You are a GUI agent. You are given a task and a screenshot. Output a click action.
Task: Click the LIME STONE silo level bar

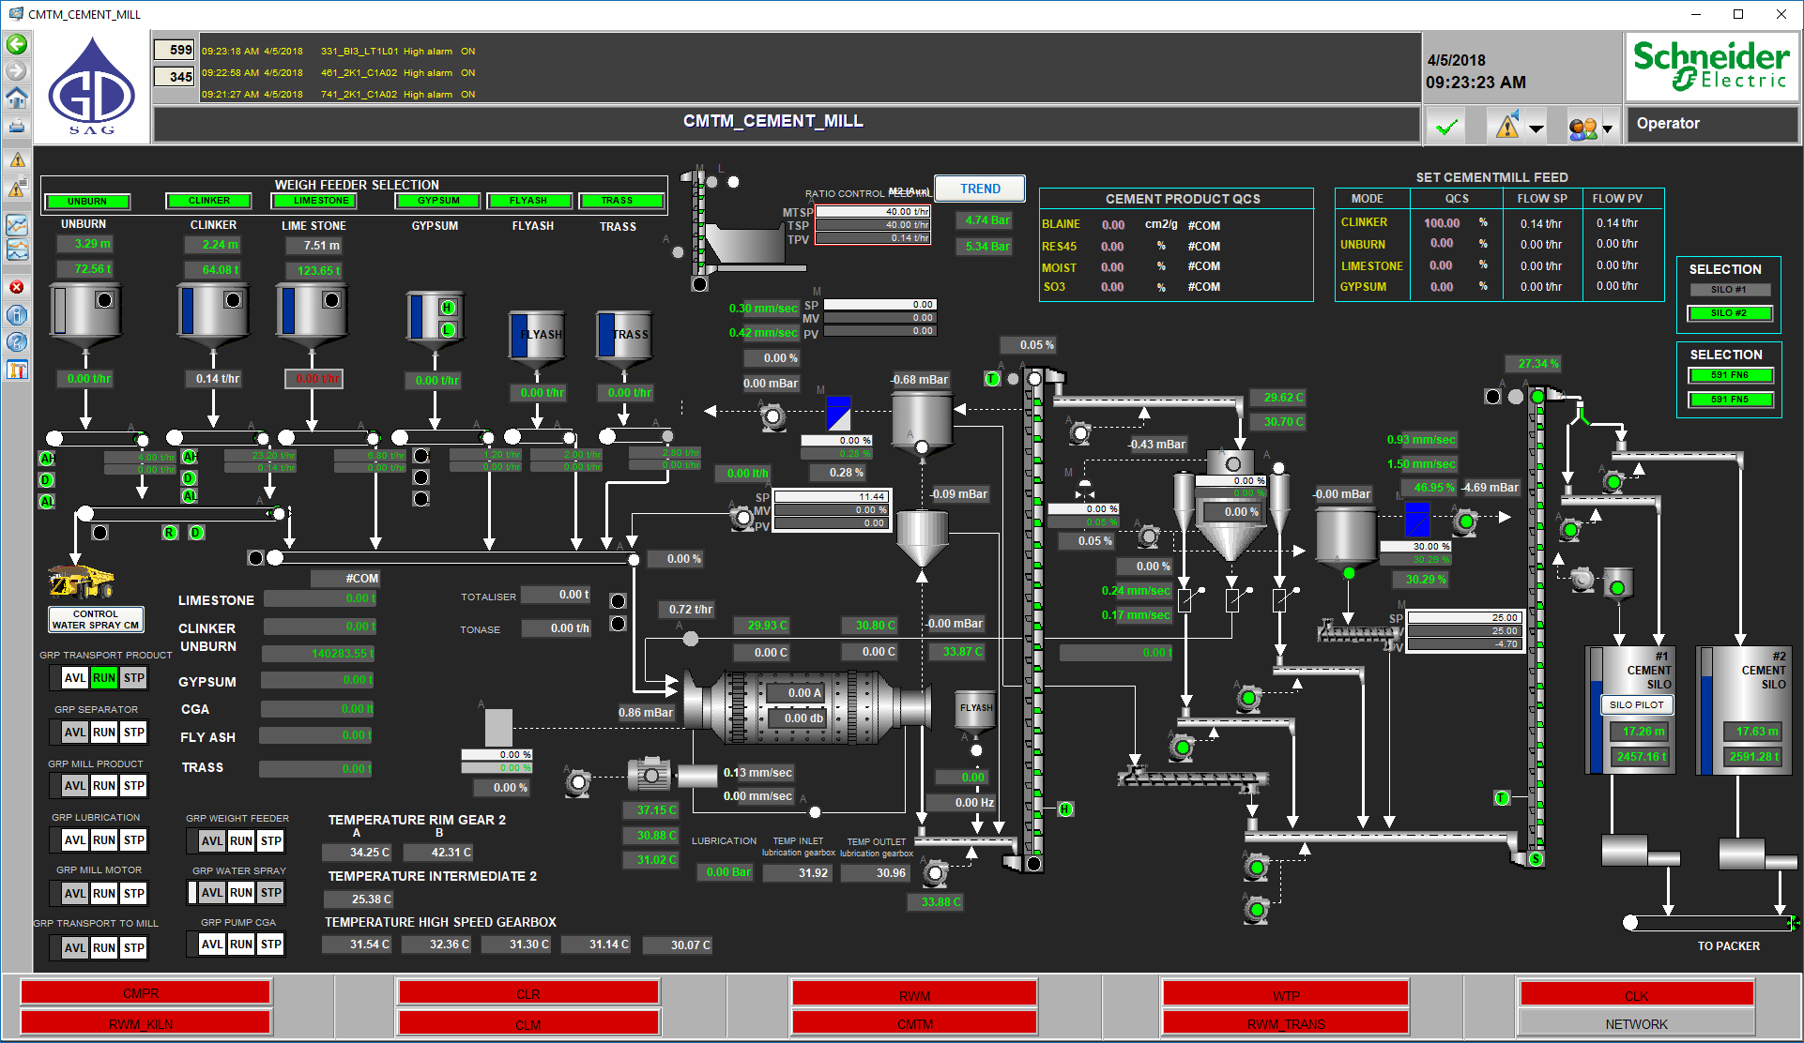(x=288, y=310)
